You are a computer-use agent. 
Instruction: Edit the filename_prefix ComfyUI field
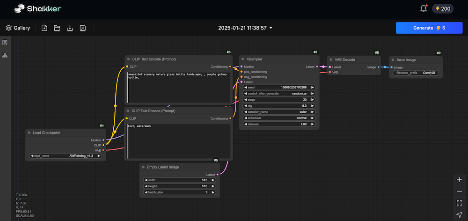[x=416, y=73]
